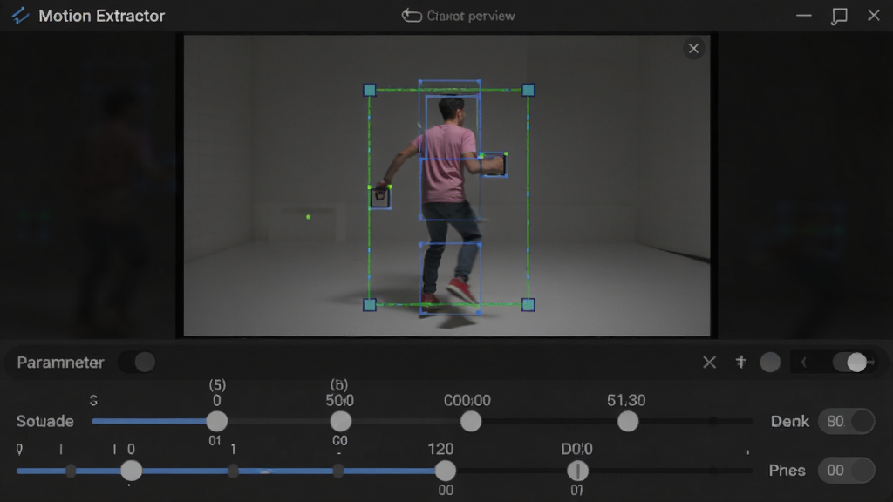
Task: Select the bottom-left bounding box handle
Action: pyautogui.click(x=370, y=304)
